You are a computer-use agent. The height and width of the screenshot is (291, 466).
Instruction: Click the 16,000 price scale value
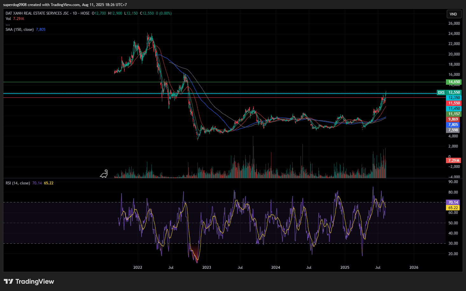click(x=454, y=75)
